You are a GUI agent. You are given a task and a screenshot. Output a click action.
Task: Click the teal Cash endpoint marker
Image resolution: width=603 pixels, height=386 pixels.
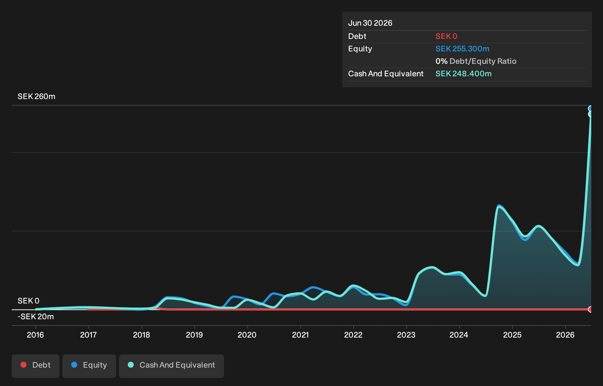591,114
